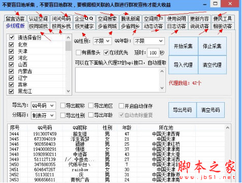Go to the 相册访客 tab
This screenshot has height=183, width=242.
223,26
